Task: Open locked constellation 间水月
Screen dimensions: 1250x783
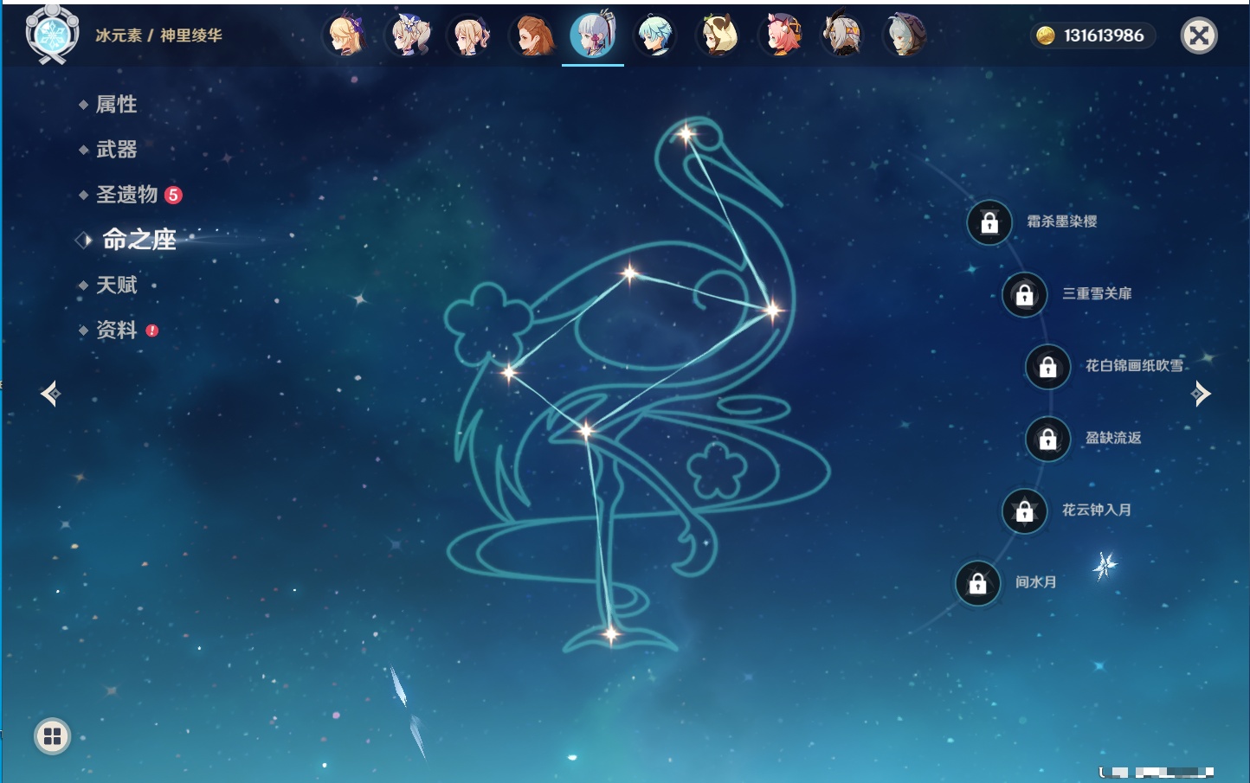Action: (978, 583)
